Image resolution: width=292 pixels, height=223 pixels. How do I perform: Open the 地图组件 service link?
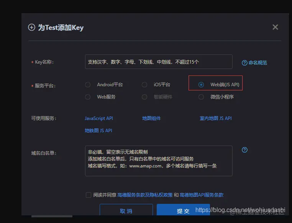(x=151, y=118)
